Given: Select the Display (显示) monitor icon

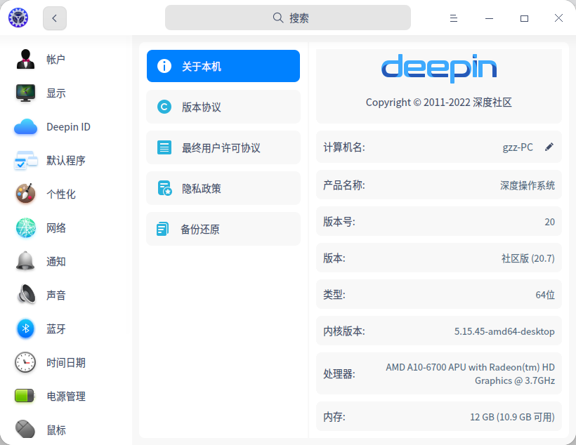Looking at the screenshot, I should 26,93.
